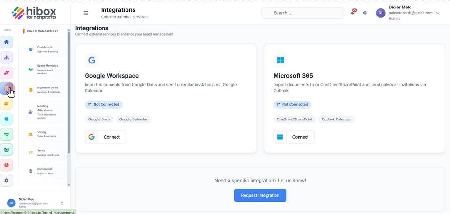Open the green workflow nodes sidebar icon
The width and height of the screenshot is (450, 214).
6,134
